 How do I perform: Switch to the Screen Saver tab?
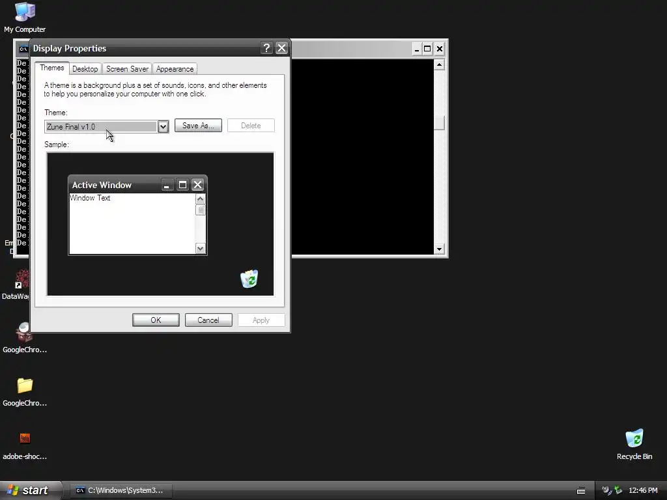[127, 69]
